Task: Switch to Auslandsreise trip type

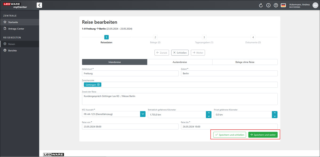Action: click(x=180, y=62)
